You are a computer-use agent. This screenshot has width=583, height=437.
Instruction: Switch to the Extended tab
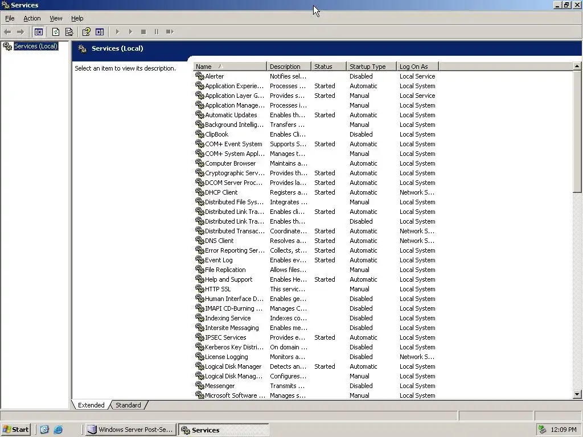point(91,405)
